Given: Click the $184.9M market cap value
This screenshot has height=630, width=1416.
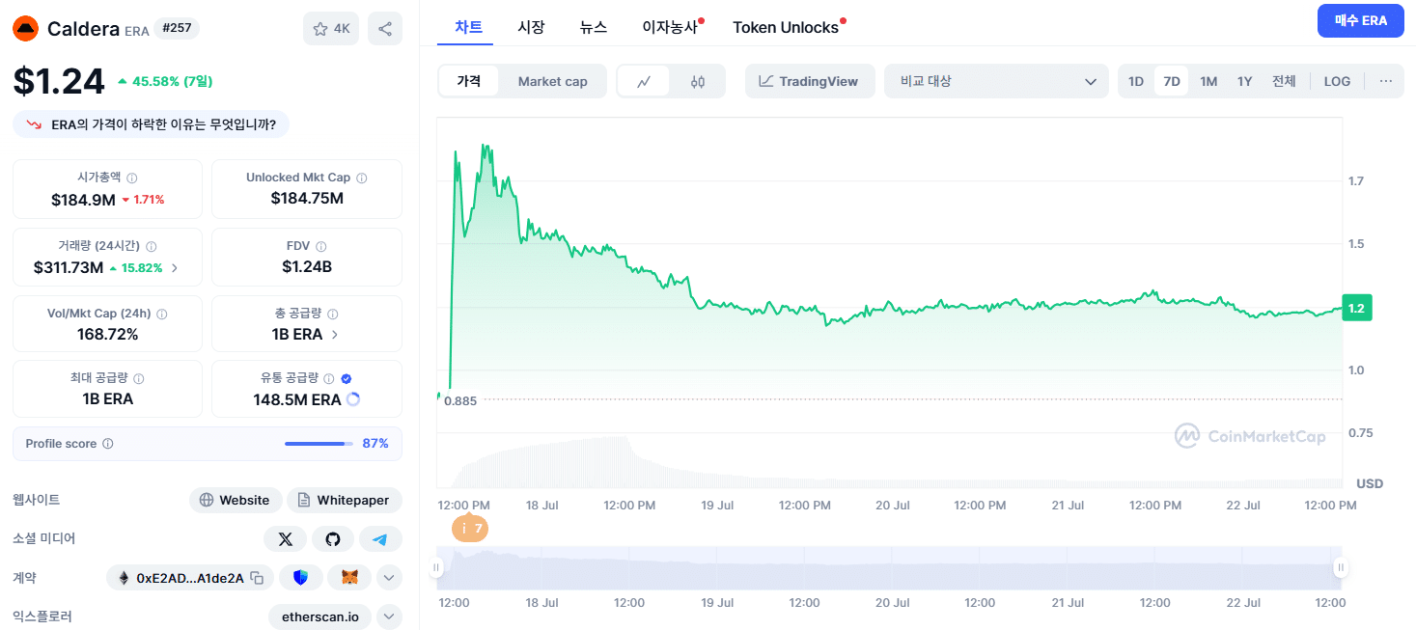Looking at the screenshot, I should click(83, 199).
